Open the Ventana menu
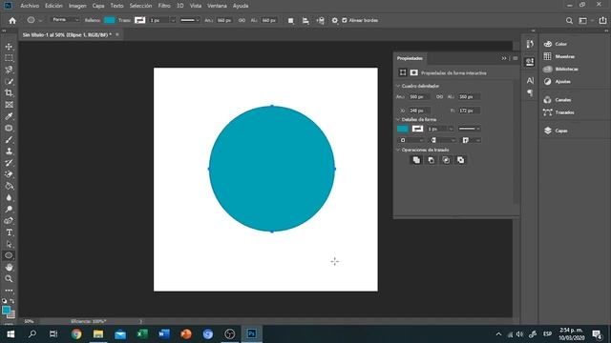Image resolution: width=611 pixels, height=343 pixels. click(217, 6)
